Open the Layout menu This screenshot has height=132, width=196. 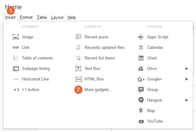pos(57,17)
